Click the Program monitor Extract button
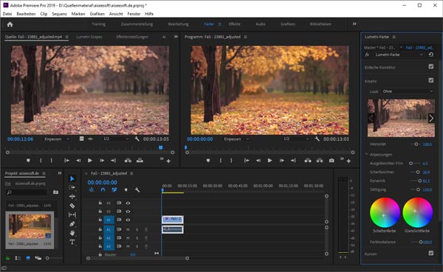Viewport: 443px width, 272px height. (320, 160)
